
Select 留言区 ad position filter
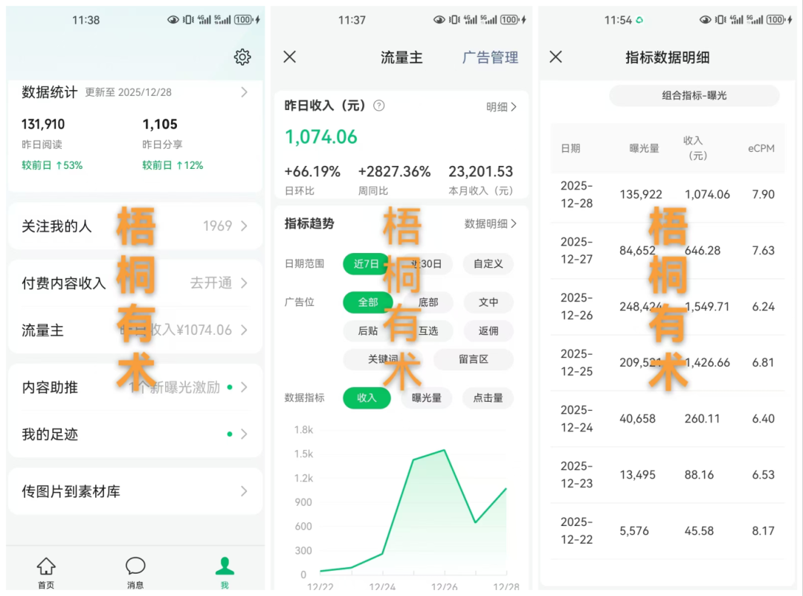tap(473, 359)
